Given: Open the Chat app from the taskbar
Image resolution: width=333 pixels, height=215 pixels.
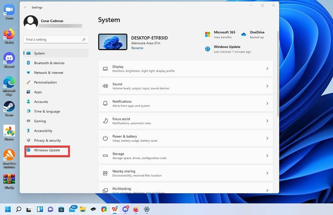Looking at the screenshot, I should point(50,209).
